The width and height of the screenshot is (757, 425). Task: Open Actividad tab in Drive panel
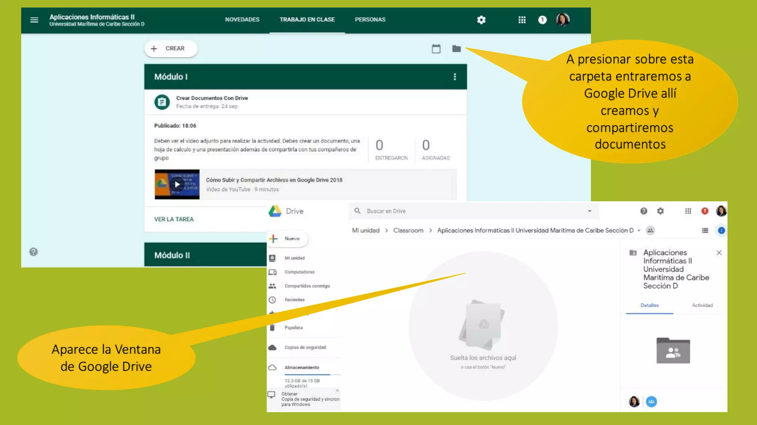[702, 305]
